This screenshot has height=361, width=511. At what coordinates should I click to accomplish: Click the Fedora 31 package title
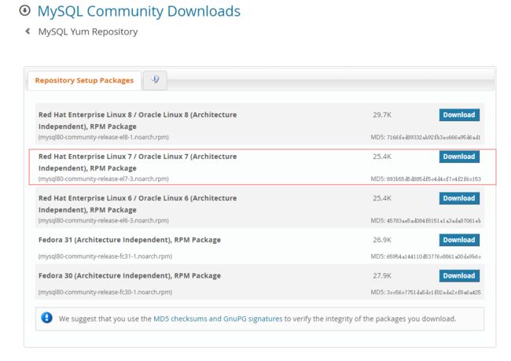pyautogui.click(x=130, y=240)
